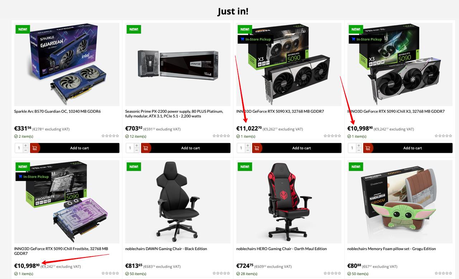
Task: Click In-Store Pickup badge on RTX 5090 X3
Action: pyautogui.click(x=256, y=39)
